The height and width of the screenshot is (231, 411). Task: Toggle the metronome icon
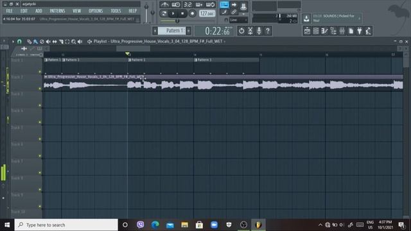164,4
